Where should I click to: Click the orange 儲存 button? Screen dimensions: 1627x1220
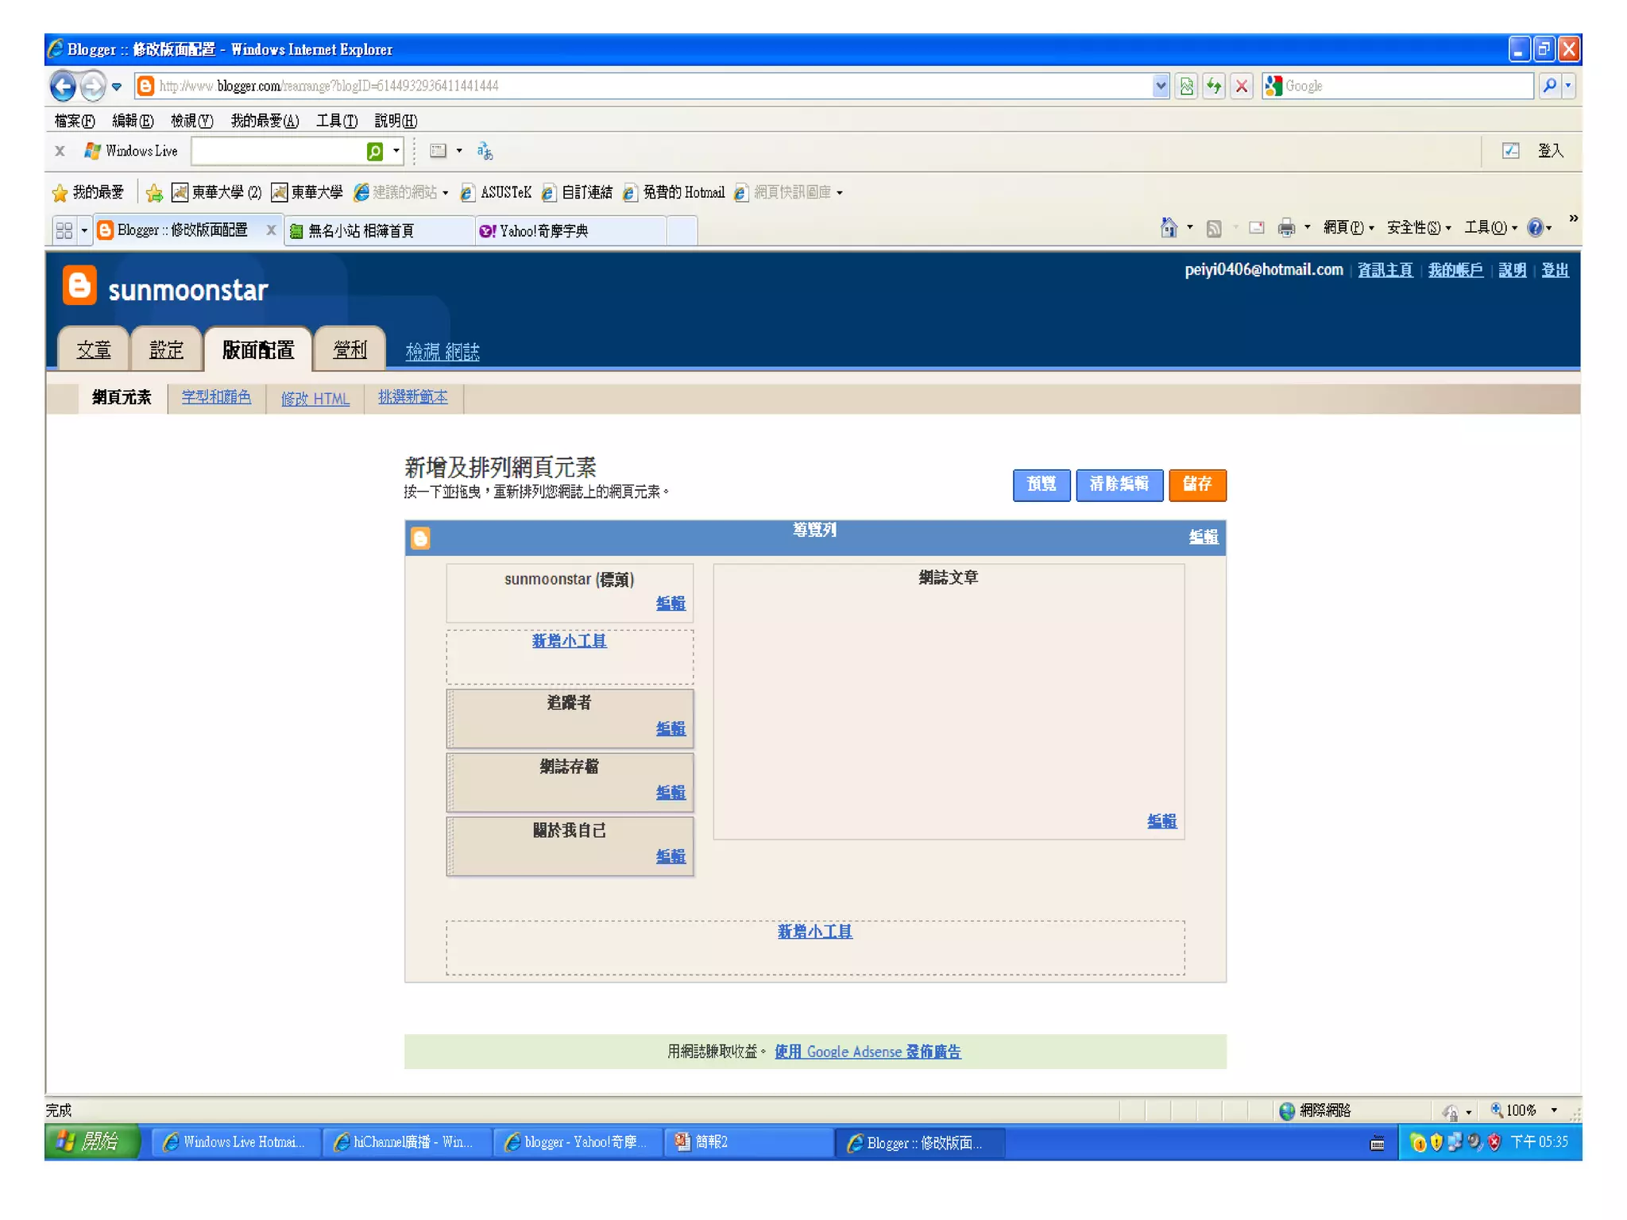[1197, 485]
